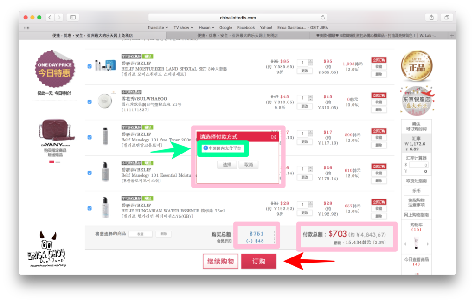This screenshot has width=475, height=302.
Task: Show all tabs overview icon
Action: [x=447, y=17]
